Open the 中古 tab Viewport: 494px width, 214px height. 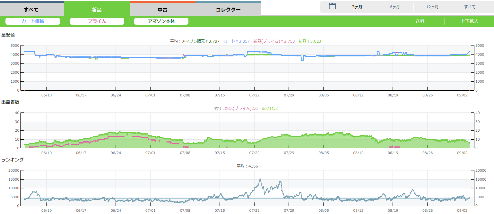point(162,9)
